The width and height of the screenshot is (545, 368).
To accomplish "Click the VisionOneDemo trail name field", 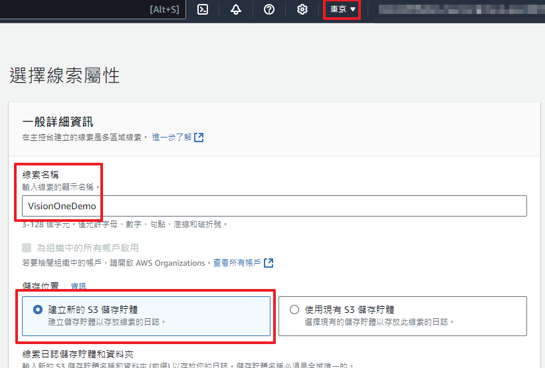I will tap(274, 206).
